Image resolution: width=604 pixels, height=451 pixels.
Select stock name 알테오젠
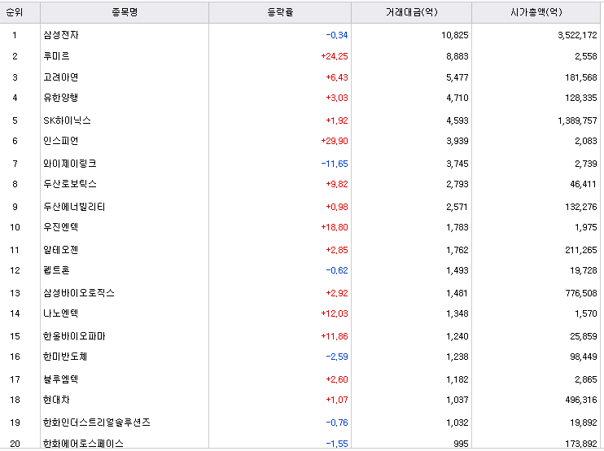[61, 250]
